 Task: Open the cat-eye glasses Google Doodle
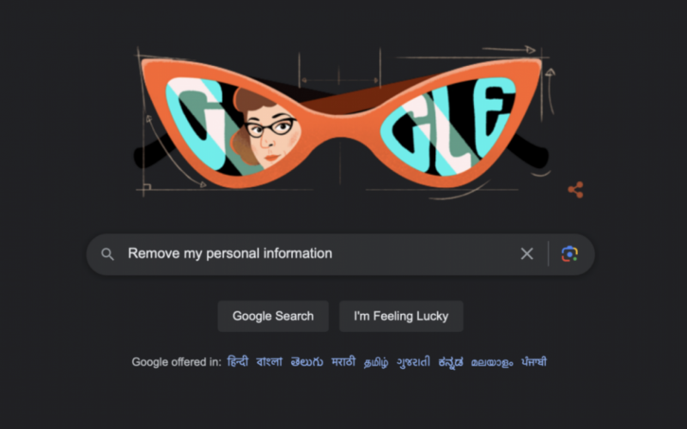click(x=341, y=123)
